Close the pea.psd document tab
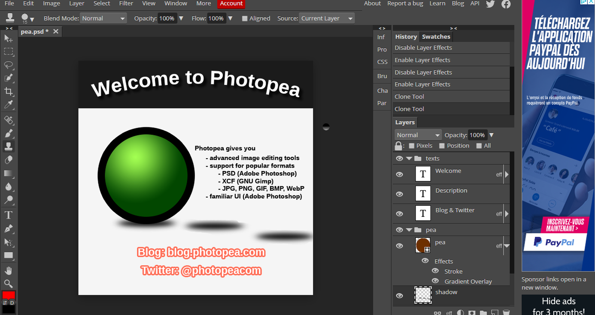This screenshot has width=595, height=315. click(x=56, y=32)
